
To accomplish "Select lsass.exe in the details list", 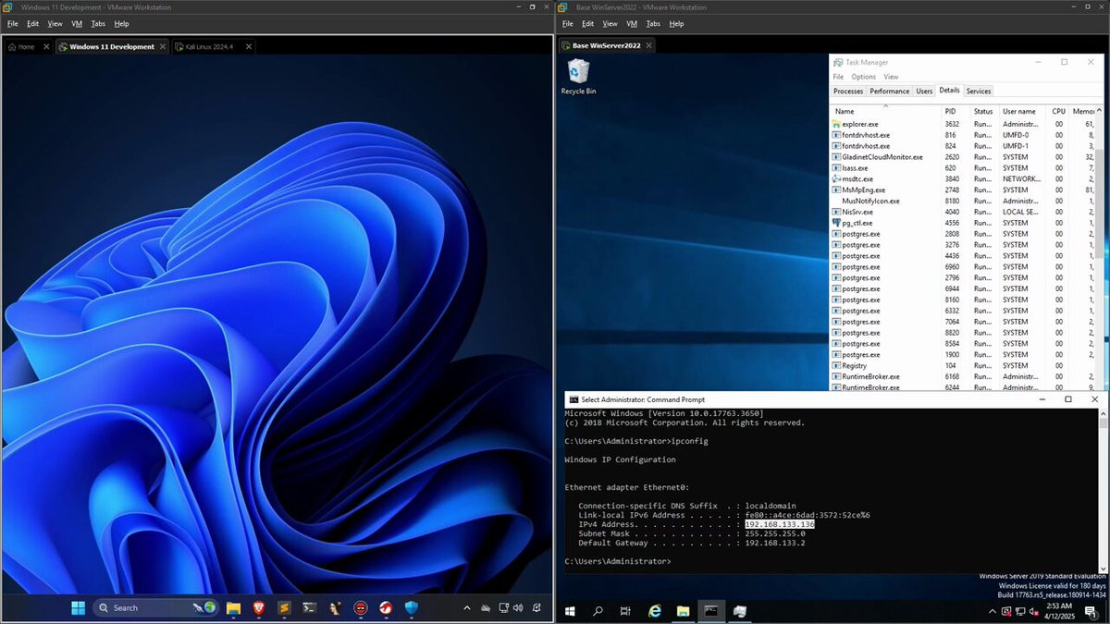I will pyautogui.click(x=963, y=168).
